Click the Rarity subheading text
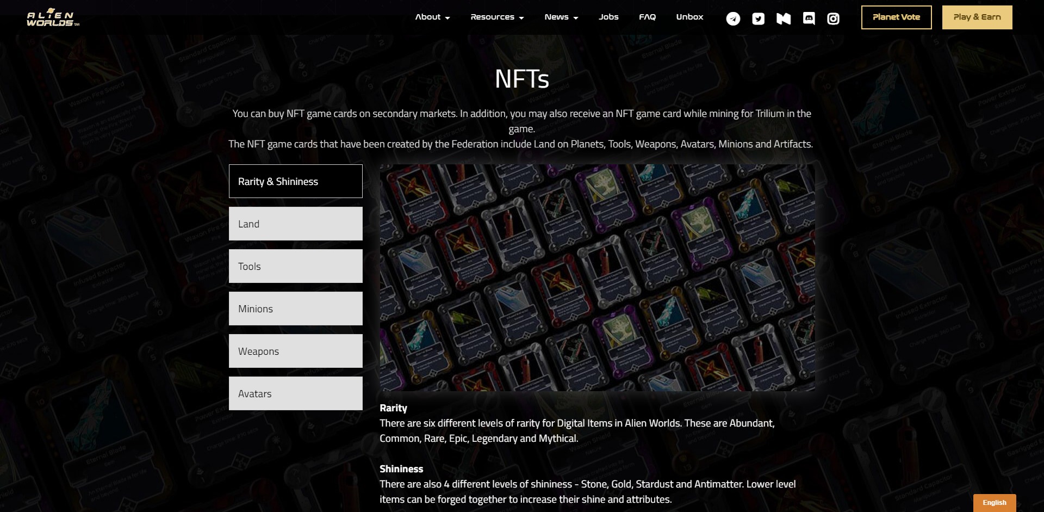Screen dimensions: 1044x512 (393, 408)
